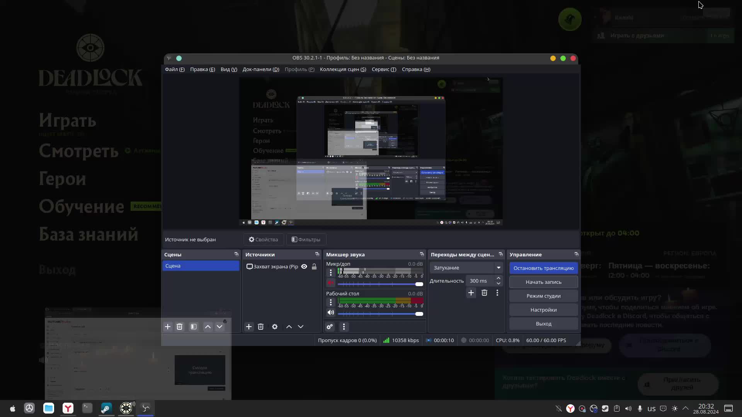Viewport: 742px width, 417px height.
Task: Move source up arrow
Action: pyautogui.click(x=289, y=327)
